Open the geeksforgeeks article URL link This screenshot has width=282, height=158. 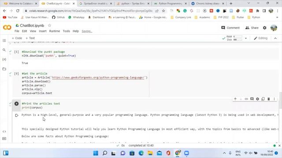(98, 77)
